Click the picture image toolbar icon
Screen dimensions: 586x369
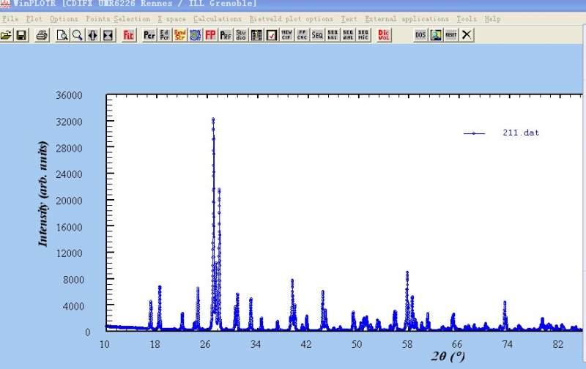[x=436, y=35]
